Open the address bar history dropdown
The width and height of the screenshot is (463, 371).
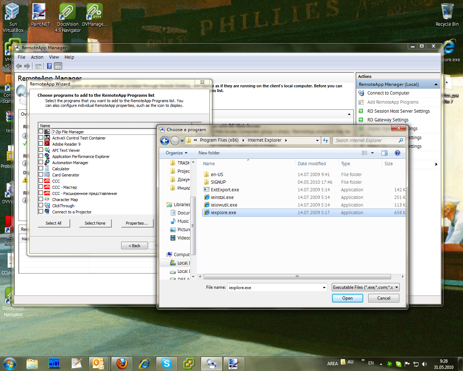coord(317,141)
